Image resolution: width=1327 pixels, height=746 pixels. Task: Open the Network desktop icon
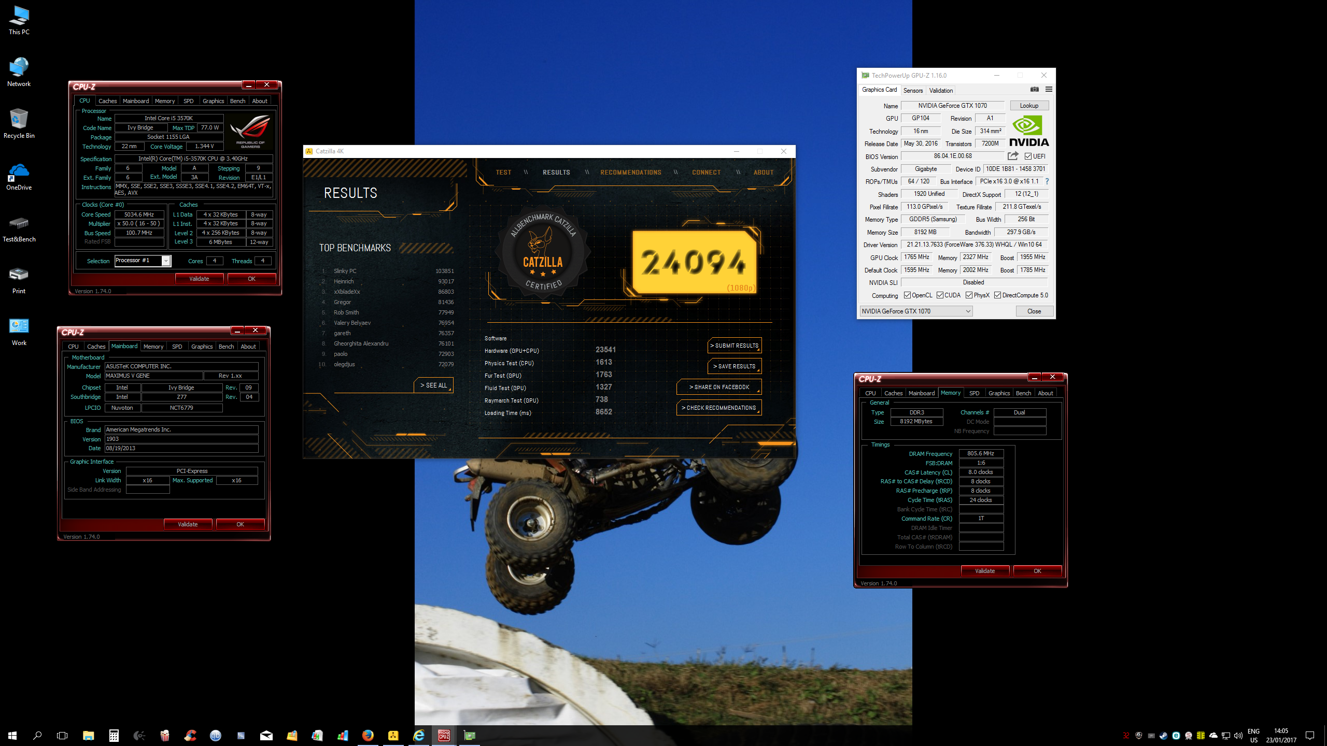(19, 73)
